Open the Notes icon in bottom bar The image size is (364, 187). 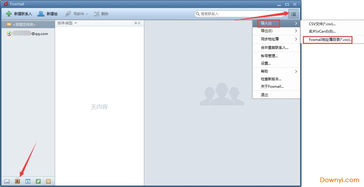[38, 181]
